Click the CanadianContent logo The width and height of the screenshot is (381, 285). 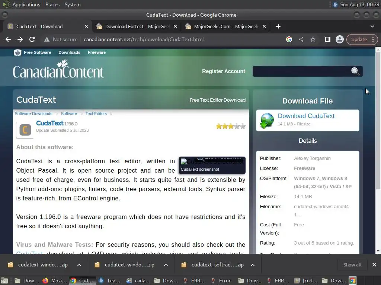[x=58, y=69]
